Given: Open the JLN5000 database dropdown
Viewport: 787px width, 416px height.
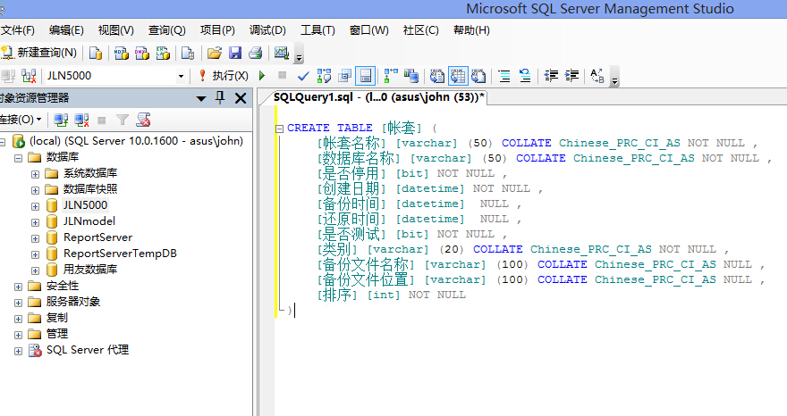Looking at the screenshot, I should point(181,76).
